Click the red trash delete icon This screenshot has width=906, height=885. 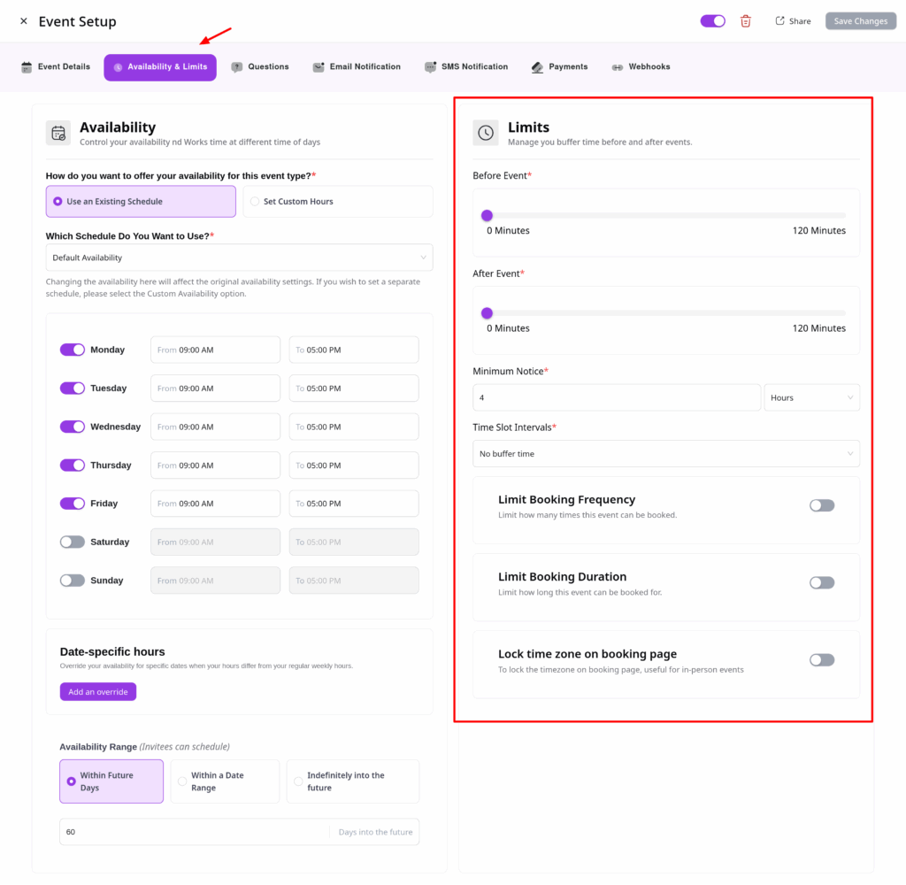tap(746, 21)
